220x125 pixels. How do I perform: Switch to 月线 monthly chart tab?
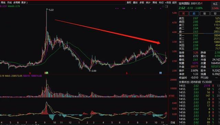tap(9, 2)
